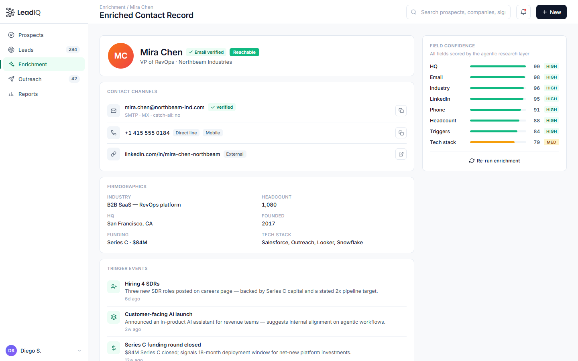Click founded year 2017
The width and height of the screenshot is (578, 361).
pyautogui.click(x=269, y=224)
